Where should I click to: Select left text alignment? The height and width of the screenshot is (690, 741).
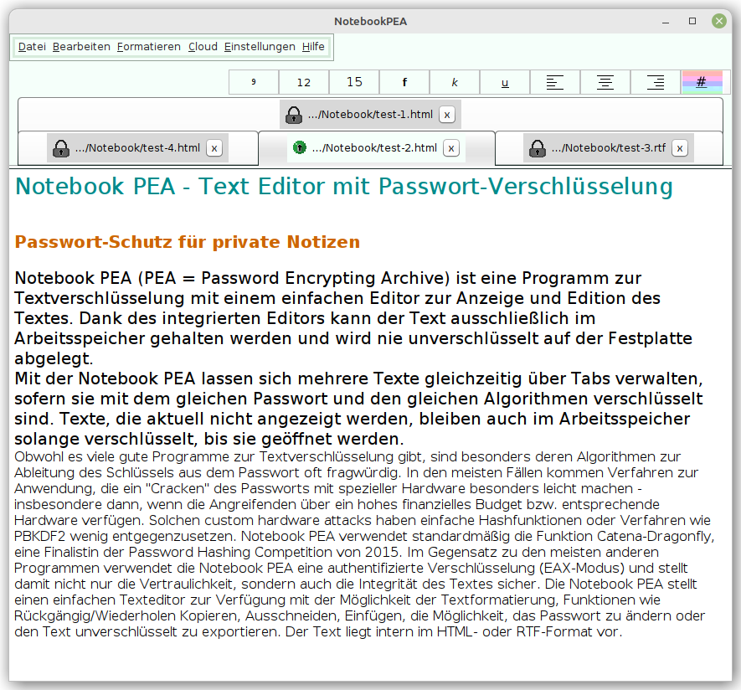point(554,82)
